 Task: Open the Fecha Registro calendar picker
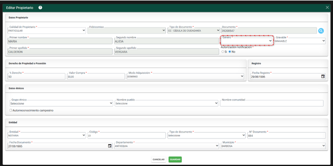point(323,76)
